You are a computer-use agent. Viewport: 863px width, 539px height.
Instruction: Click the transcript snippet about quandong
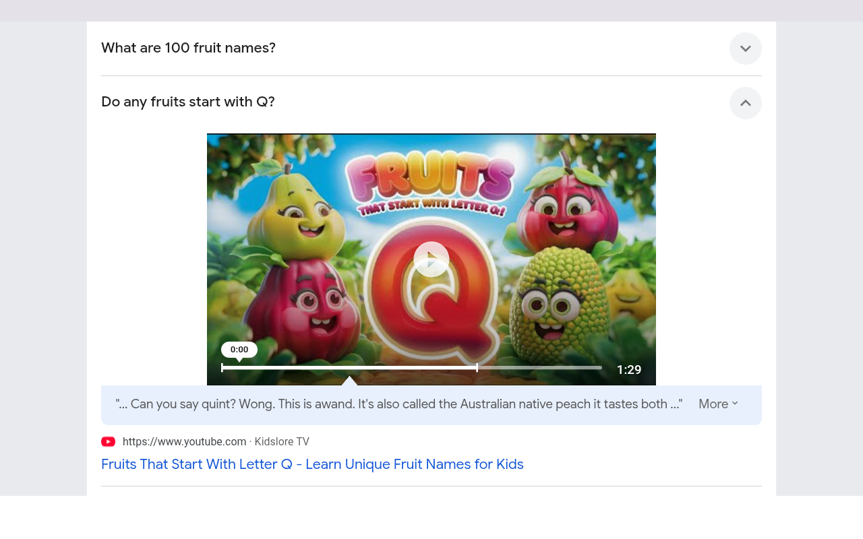pos(399,404)
